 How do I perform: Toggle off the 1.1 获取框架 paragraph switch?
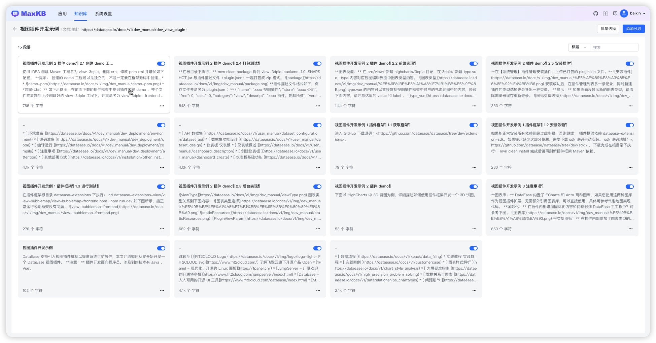[473, 125]
